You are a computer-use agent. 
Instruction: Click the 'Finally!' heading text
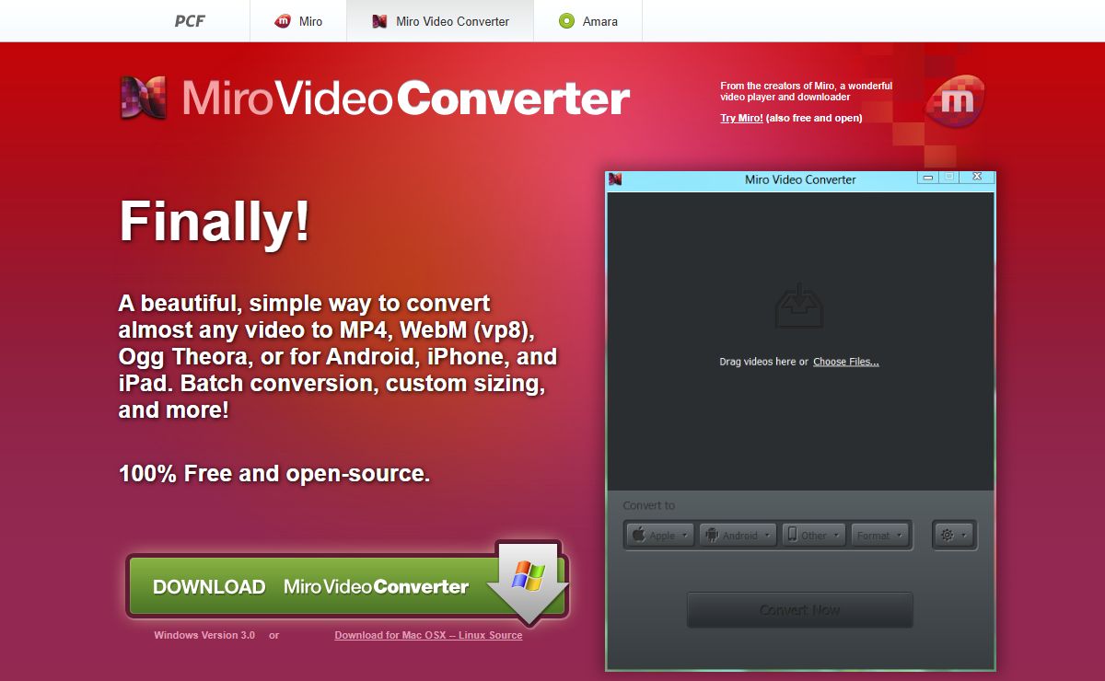pos(215,223)
